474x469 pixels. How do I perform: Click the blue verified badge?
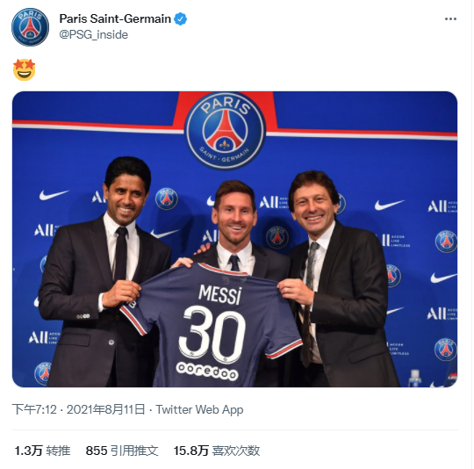tap(181, 19)
